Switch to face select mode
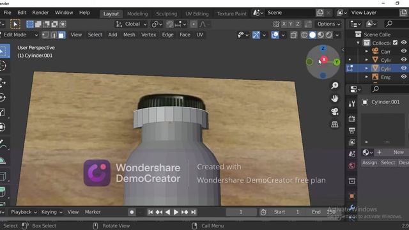409x230 pixels. (x=61, y=35)
